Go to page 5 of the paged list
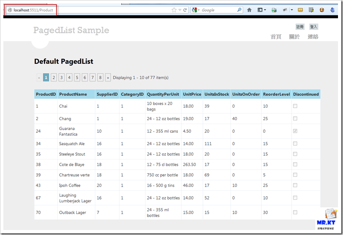 77,78
